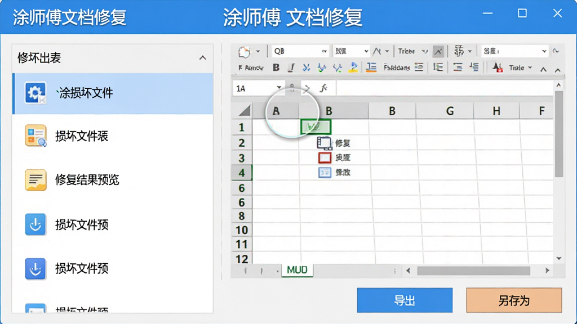Image resolution: width=577 pixels, height=324 pixels.
Task: Select row header 3
Action: click(x=242, y=158)
